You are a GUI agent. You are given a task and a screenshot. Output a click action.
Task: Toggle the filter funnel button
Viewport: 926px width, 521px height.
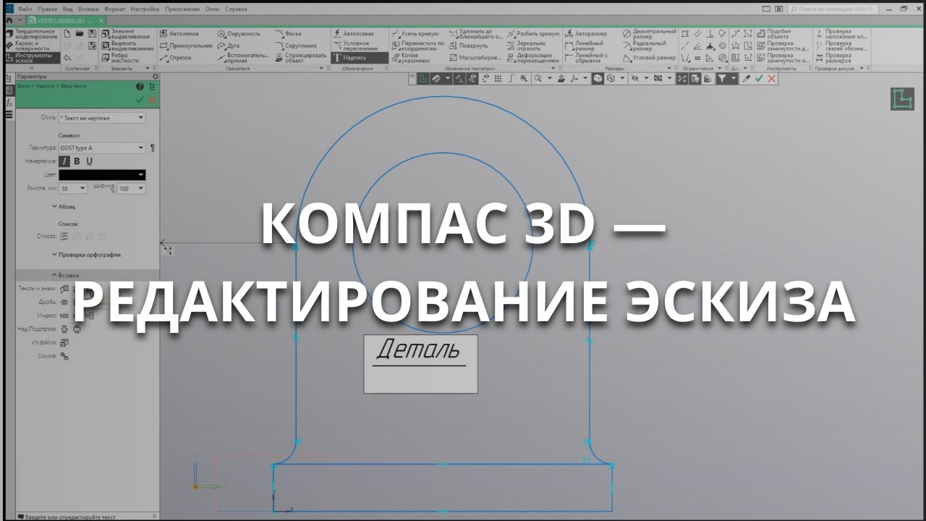[x=722, y=78]
